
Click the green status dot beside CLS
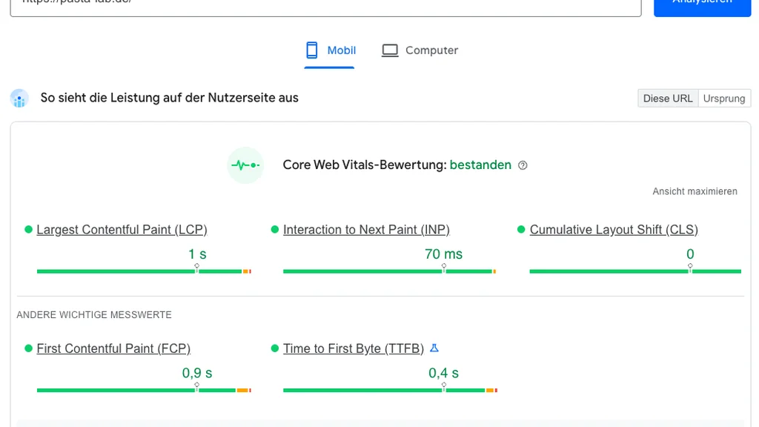(521, 229)
